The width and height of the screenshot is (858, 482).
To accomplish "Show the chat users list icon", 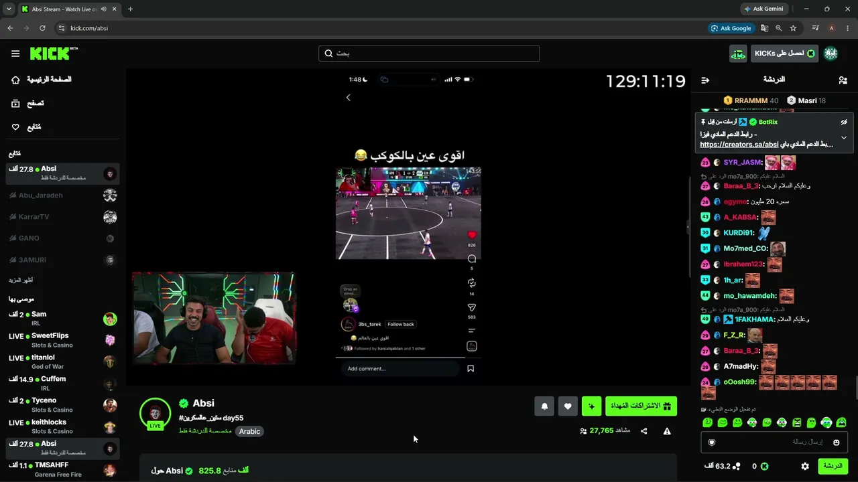I will [x=843, y=80].
